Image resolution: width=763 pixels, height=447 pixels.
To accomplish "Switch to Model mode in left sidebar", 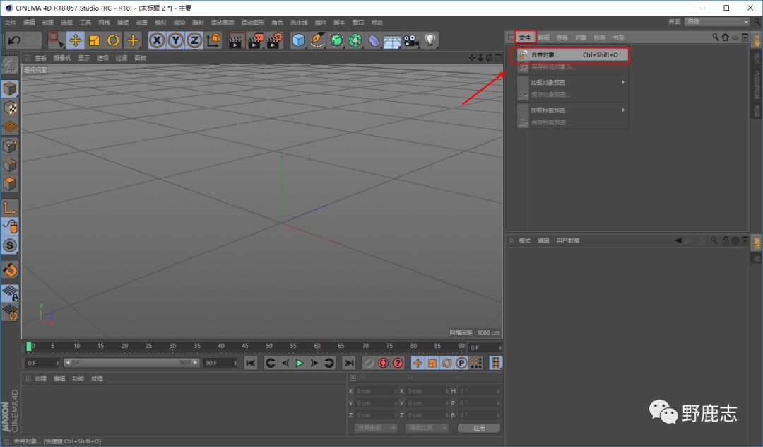I will pos(10,89).
